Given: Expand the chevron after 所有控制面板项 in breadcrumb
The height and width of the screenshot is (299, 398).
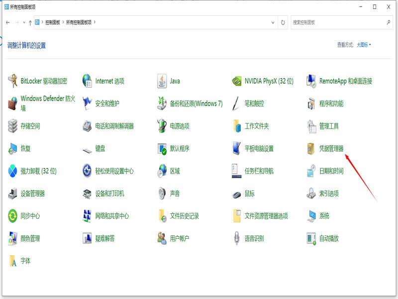Looking at the screenshot, I should pos(95,22).
